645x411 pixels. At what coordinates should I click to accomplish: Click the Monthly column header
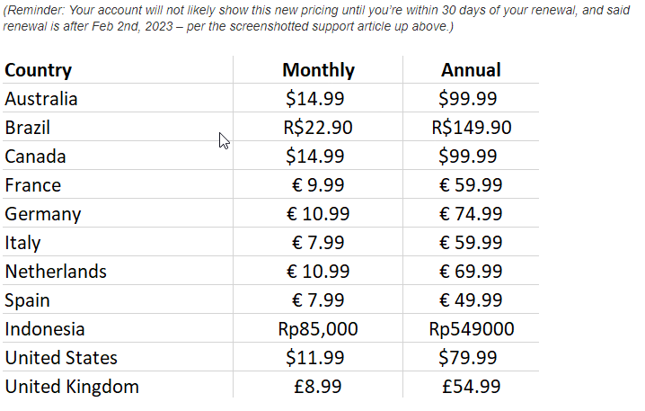pyautogui.click(x=318, y=70)
